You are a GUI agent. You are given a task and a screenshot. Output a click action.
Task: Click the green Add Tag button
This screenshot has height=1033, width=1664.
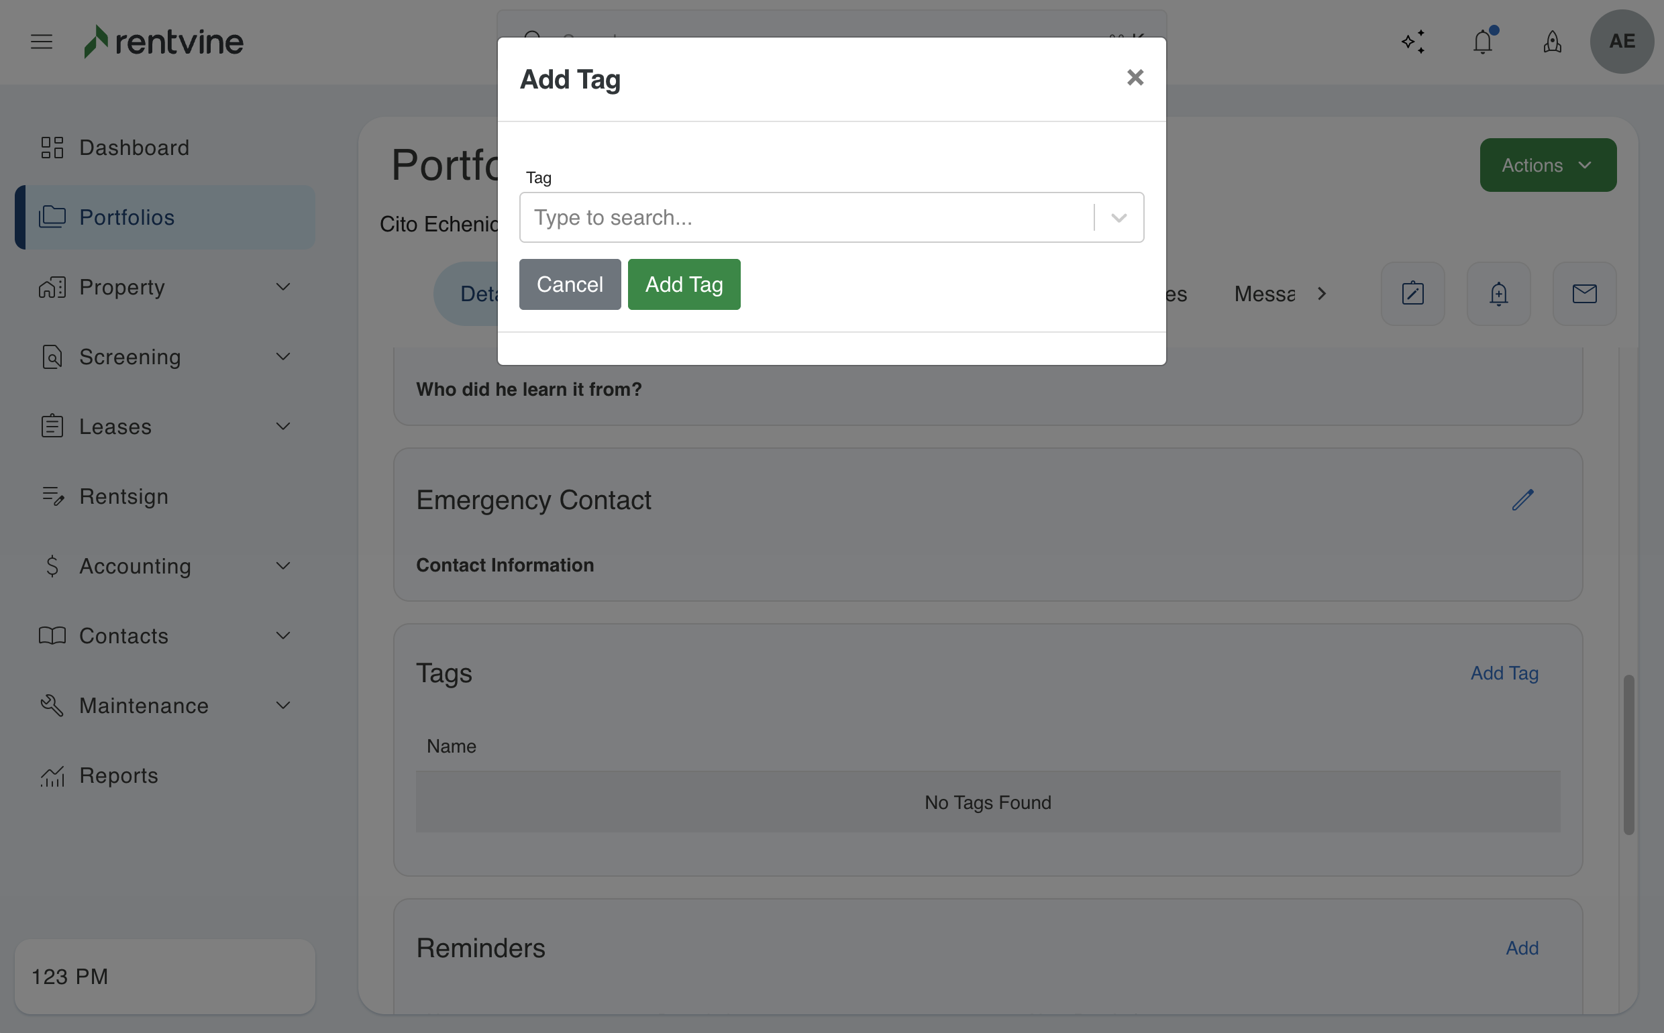pos(684,284)
